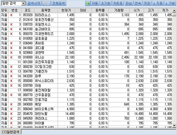
Task: Select stock name 아원
Action: click(38, 86)
